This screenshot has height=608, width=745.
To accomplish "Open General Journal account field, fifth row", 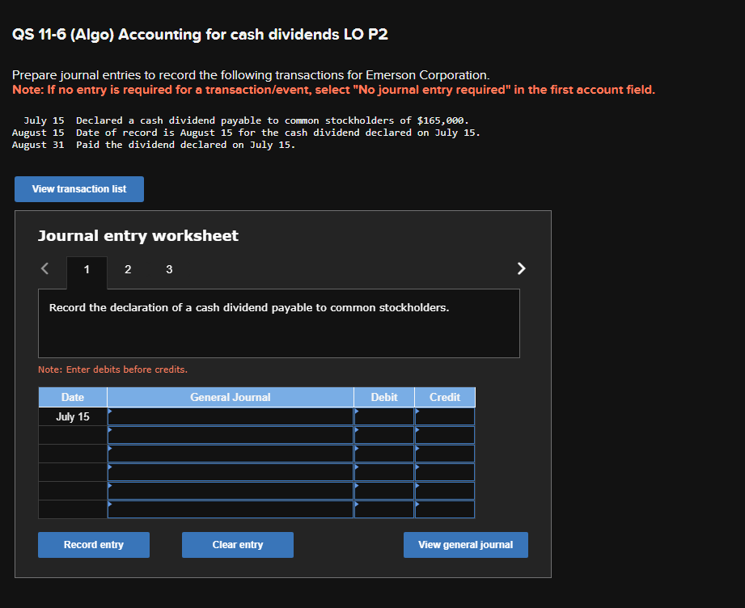I will (231, 491).
